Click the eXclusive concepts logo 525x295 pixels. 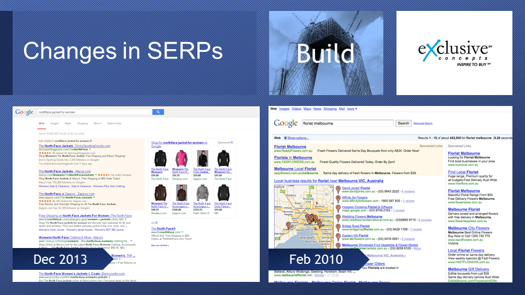[454, 53]
